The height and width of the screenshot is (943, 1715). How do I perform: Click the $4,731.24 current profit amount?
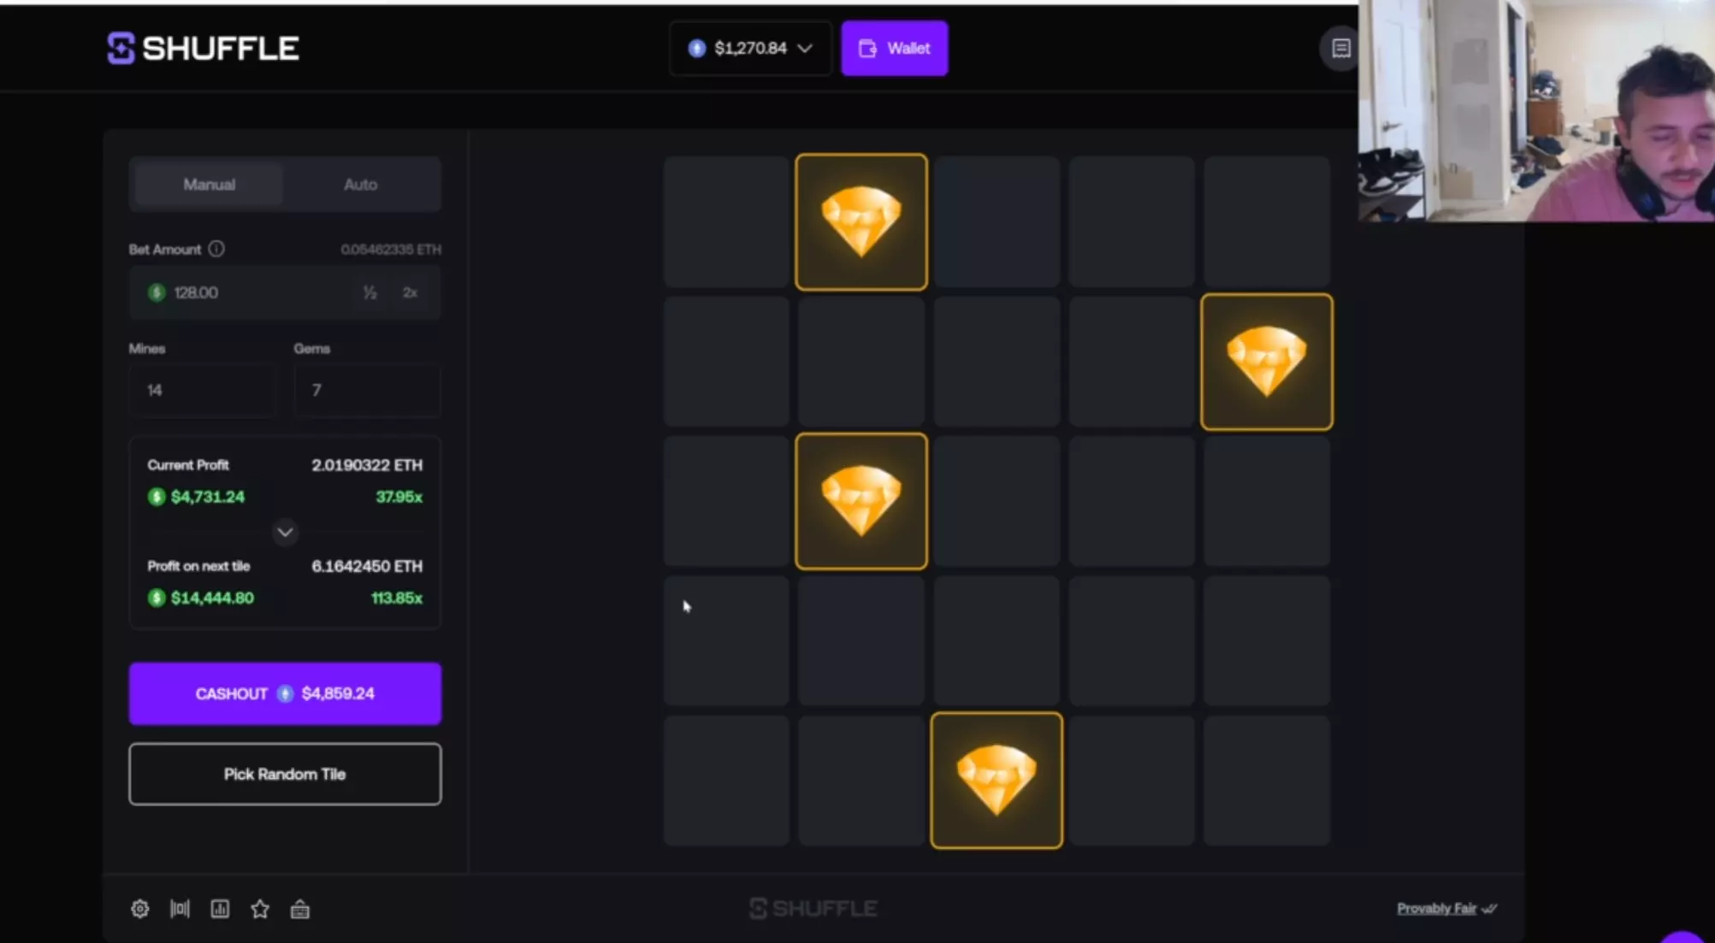click(x=208, y=497)
